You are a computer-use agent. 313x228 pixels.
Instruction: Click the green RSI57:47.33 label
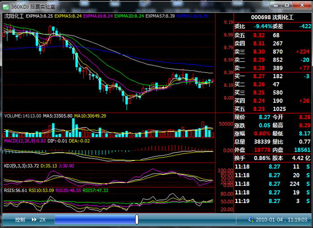(x=95, y=190)
